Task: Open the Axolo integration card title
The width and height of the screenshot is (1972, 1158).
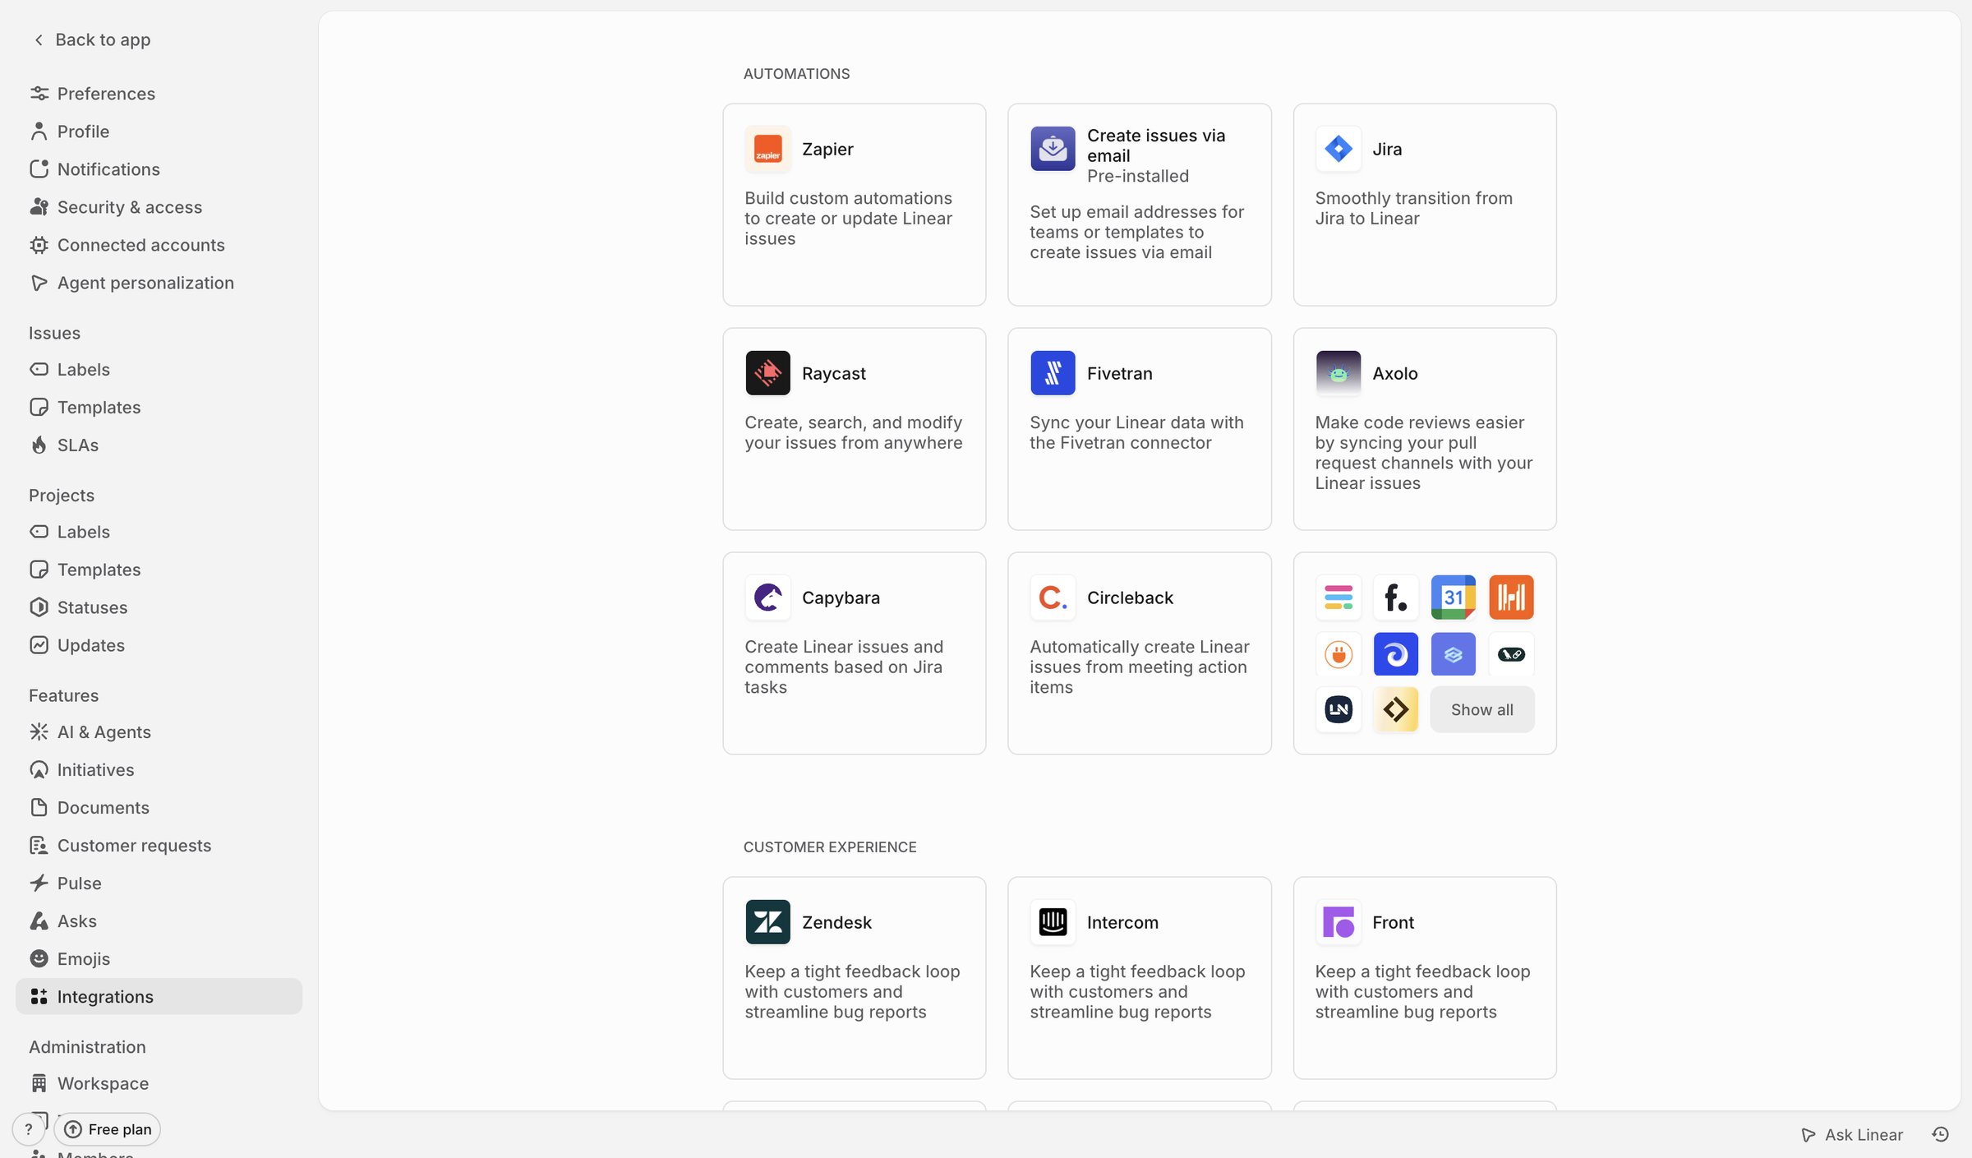Action: (1394, 373)
